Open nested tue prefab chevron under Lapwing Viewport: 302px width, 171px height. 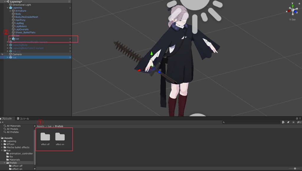[70, 38]
